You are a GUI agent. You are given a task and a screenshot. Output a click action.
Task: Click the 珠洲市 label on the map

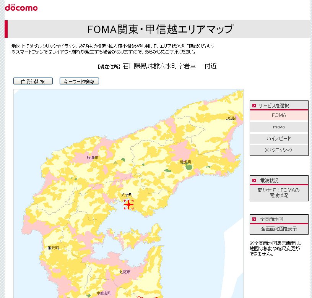point(232,118)
